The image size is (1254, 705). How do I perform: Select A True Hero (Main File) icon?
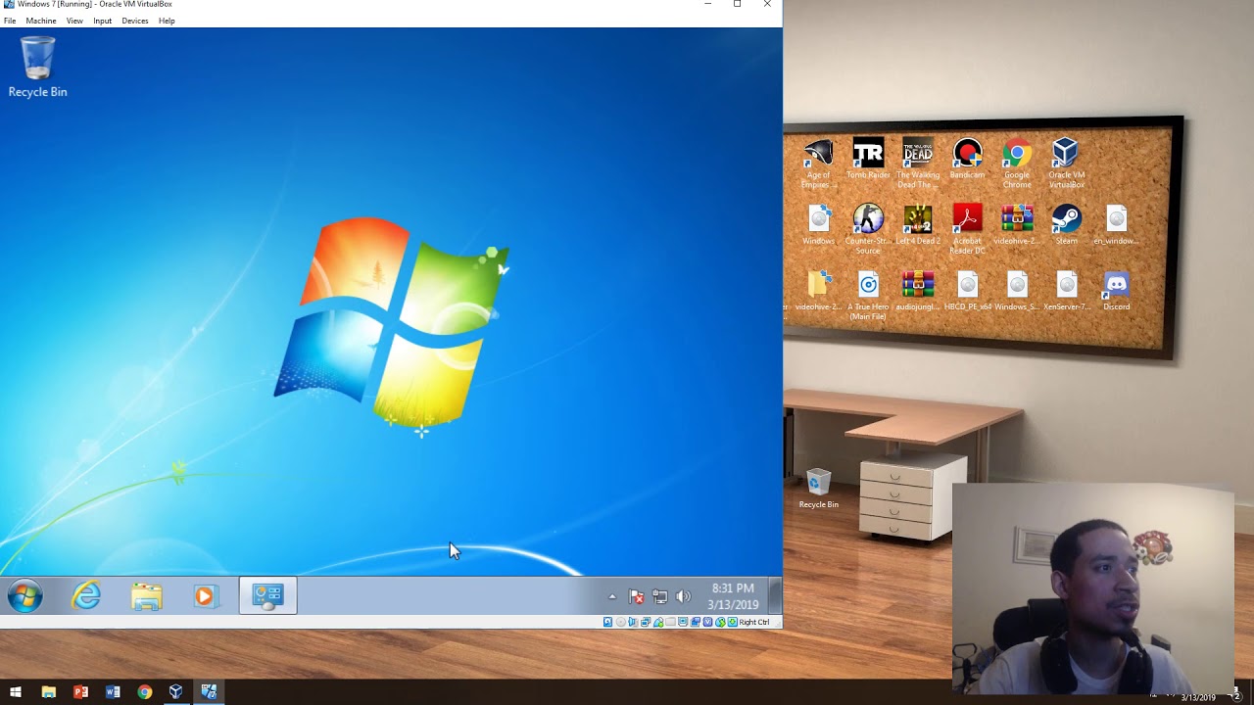click(868, 295)
